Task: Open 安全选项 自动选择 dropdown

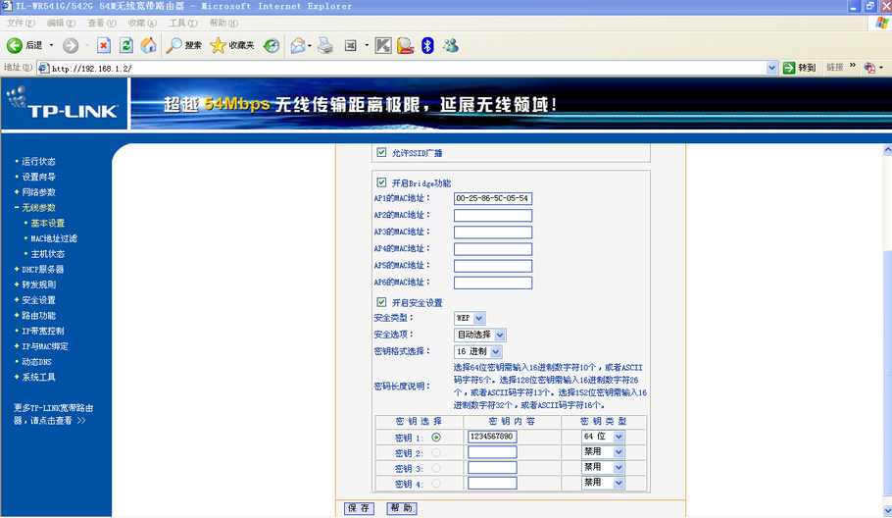Action: [479, 335]
